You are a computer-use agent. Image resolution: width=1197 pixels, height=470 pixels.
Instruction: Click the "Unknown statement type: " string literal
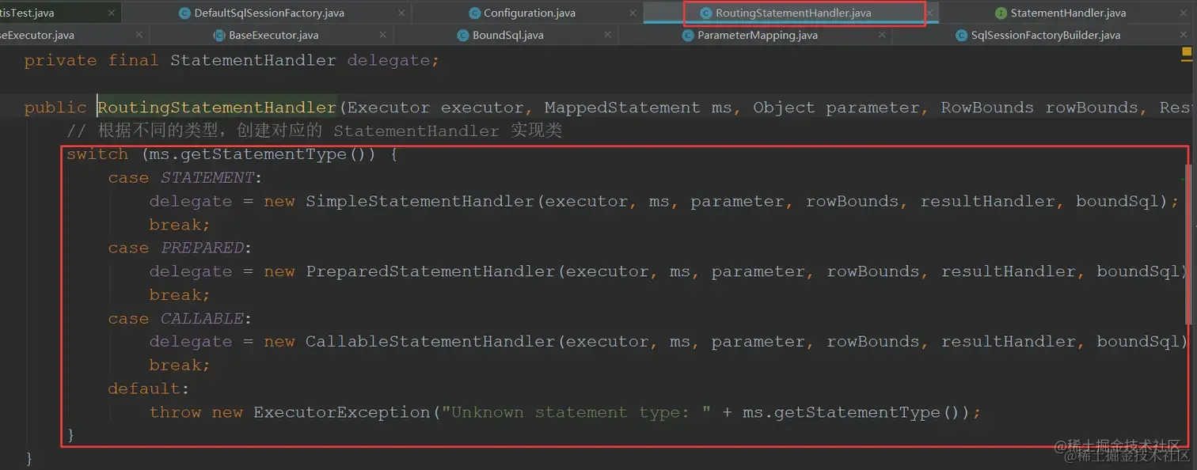tap(576, 412)
